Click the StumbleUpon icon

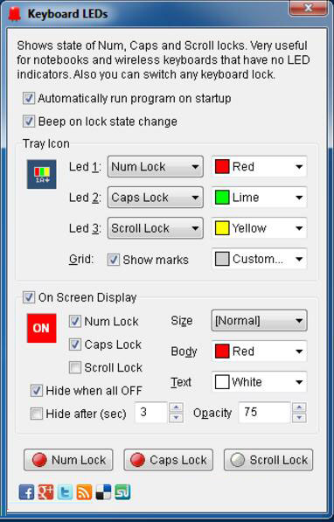(x=122, y=492)
